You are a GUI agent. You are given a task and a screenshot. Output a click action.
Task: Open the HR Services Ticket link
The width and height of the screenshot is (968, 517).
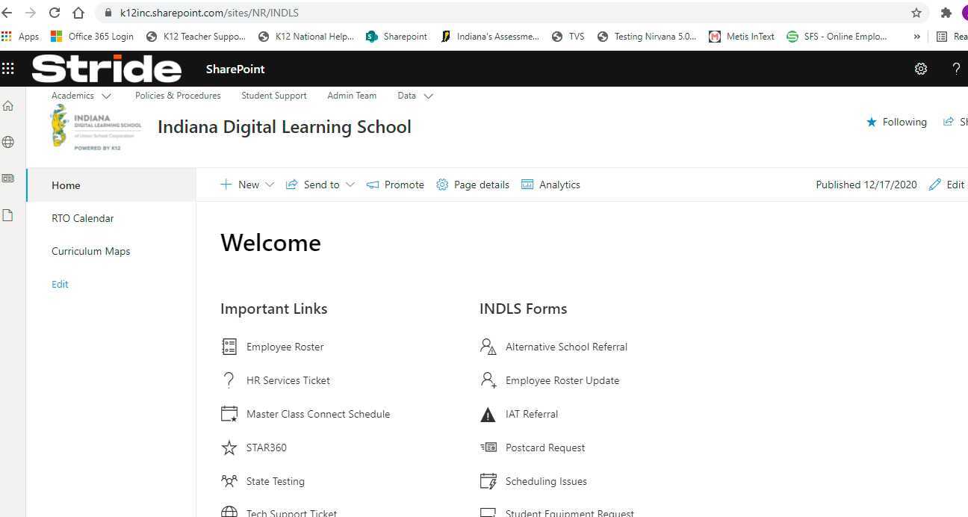(x=288, y=380)
